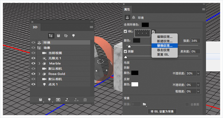Screen dimensions: 223x118
Task: Open ground shadow 颜色 black swatch
Action: [x=135, y=73]
